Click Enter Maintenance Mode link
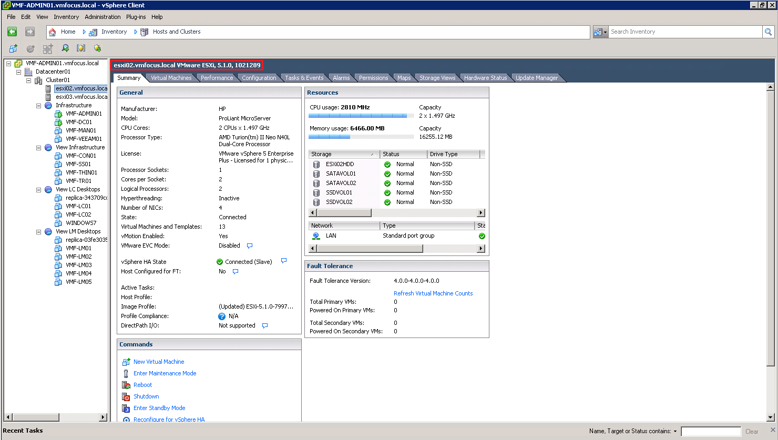Screen dimensions: 778x440 click(165, 373)
